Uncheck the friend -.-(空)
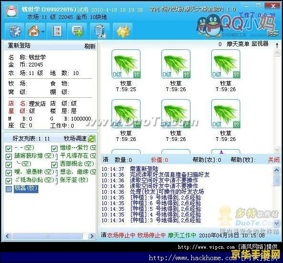This screenshot has height=263, width=283. (x=9, y=149)
